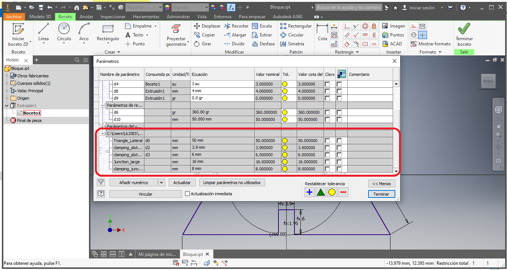Choose the Girar rotate tool
The width and height of the screenshot is (507, 270).
pyautogui.click(x=203, y=44)
